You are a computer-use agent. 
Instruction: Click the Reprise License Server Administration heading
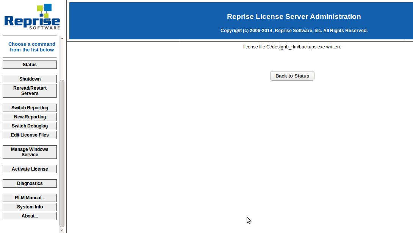[x=294, y=17]
